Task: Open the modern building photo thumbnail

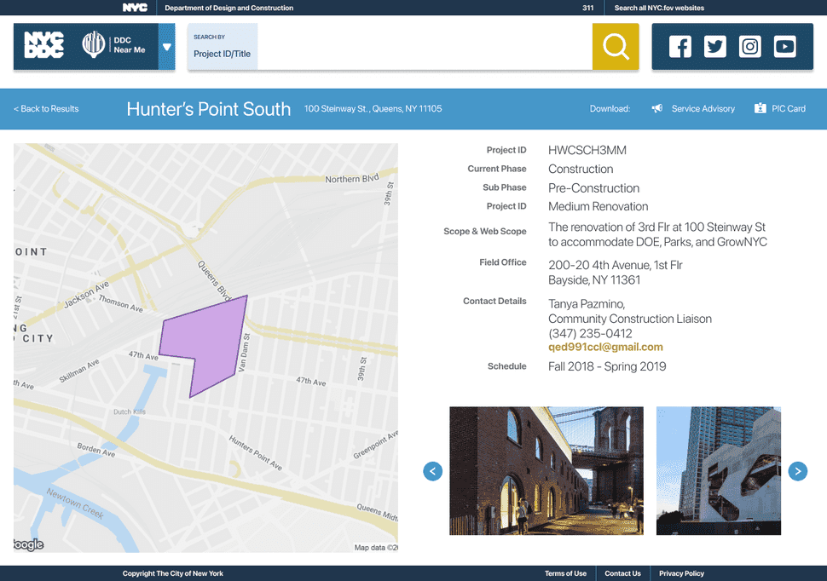Action: [x=719, y=470]
